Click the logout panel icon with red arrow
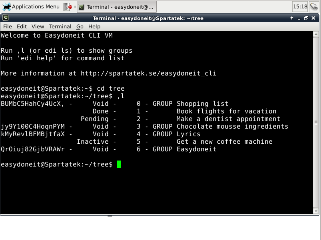This screenshot has width=321, height=240. [x=68, y=7]
